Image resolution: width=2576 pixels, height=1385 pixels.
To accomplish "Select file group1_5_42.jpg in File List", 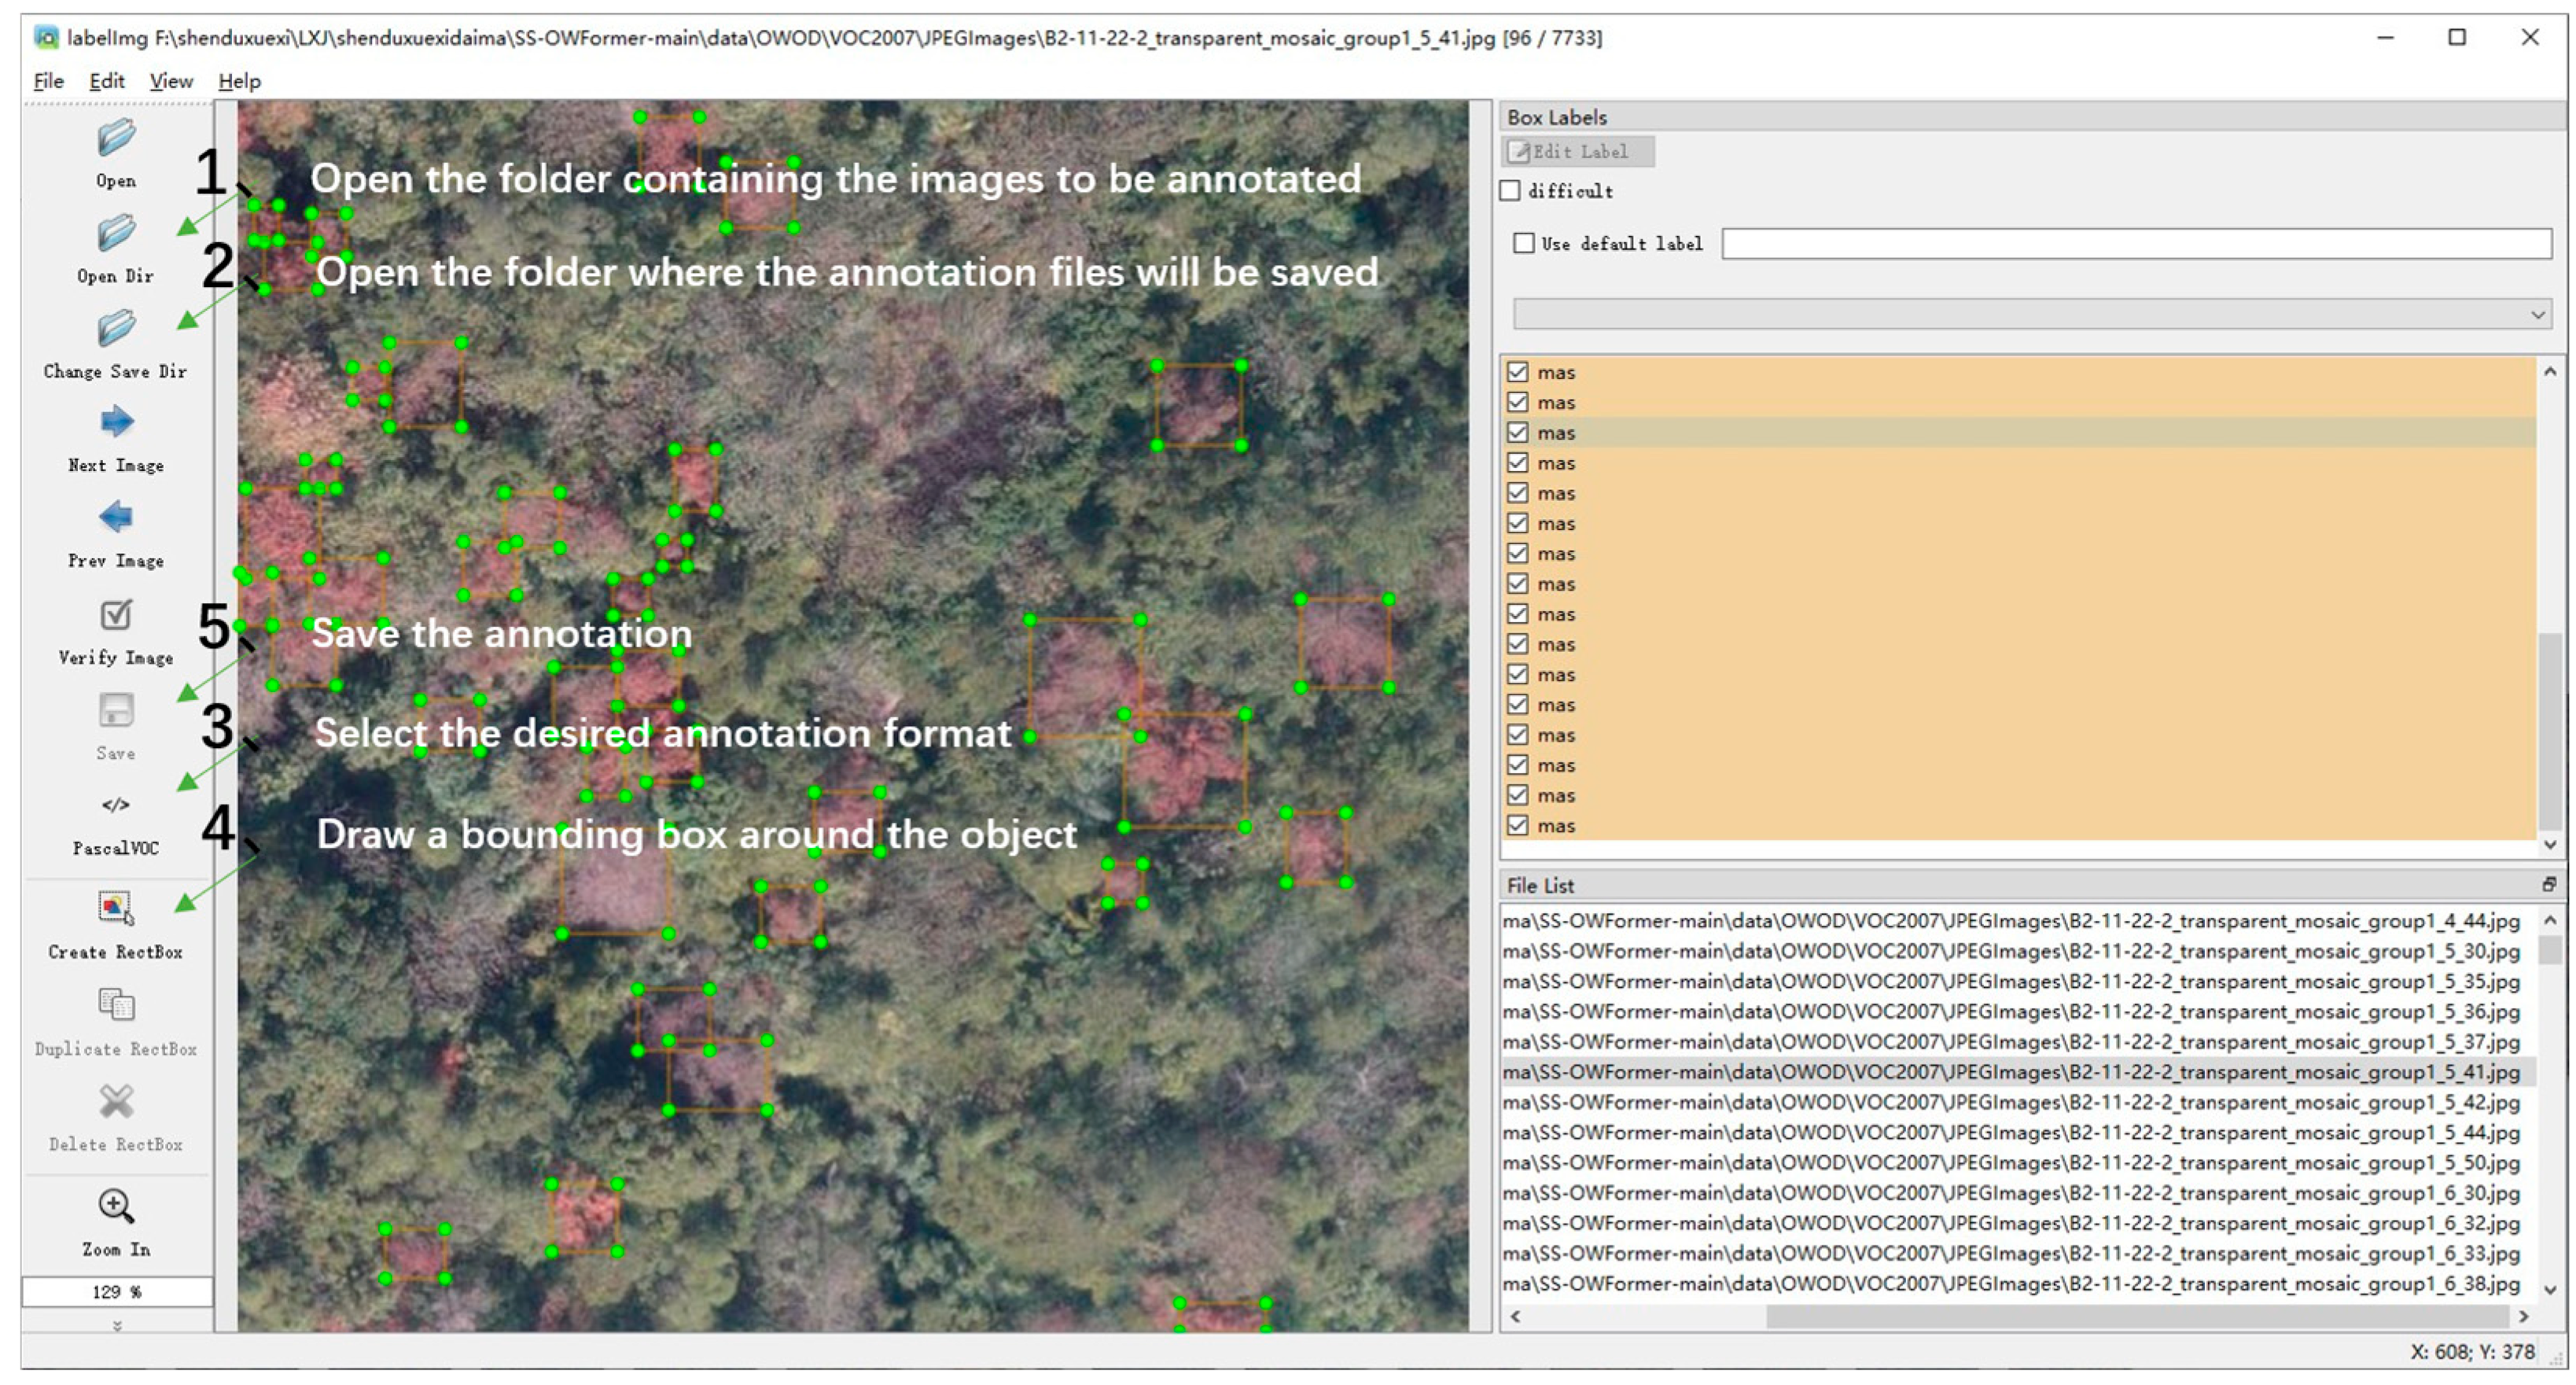I will pos(2010,1102).
